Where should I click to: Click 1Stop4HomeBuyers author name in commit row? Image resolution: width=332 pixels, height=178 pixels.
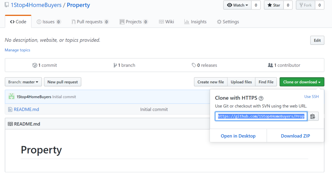pyautogui.click(x=34, y=97)
